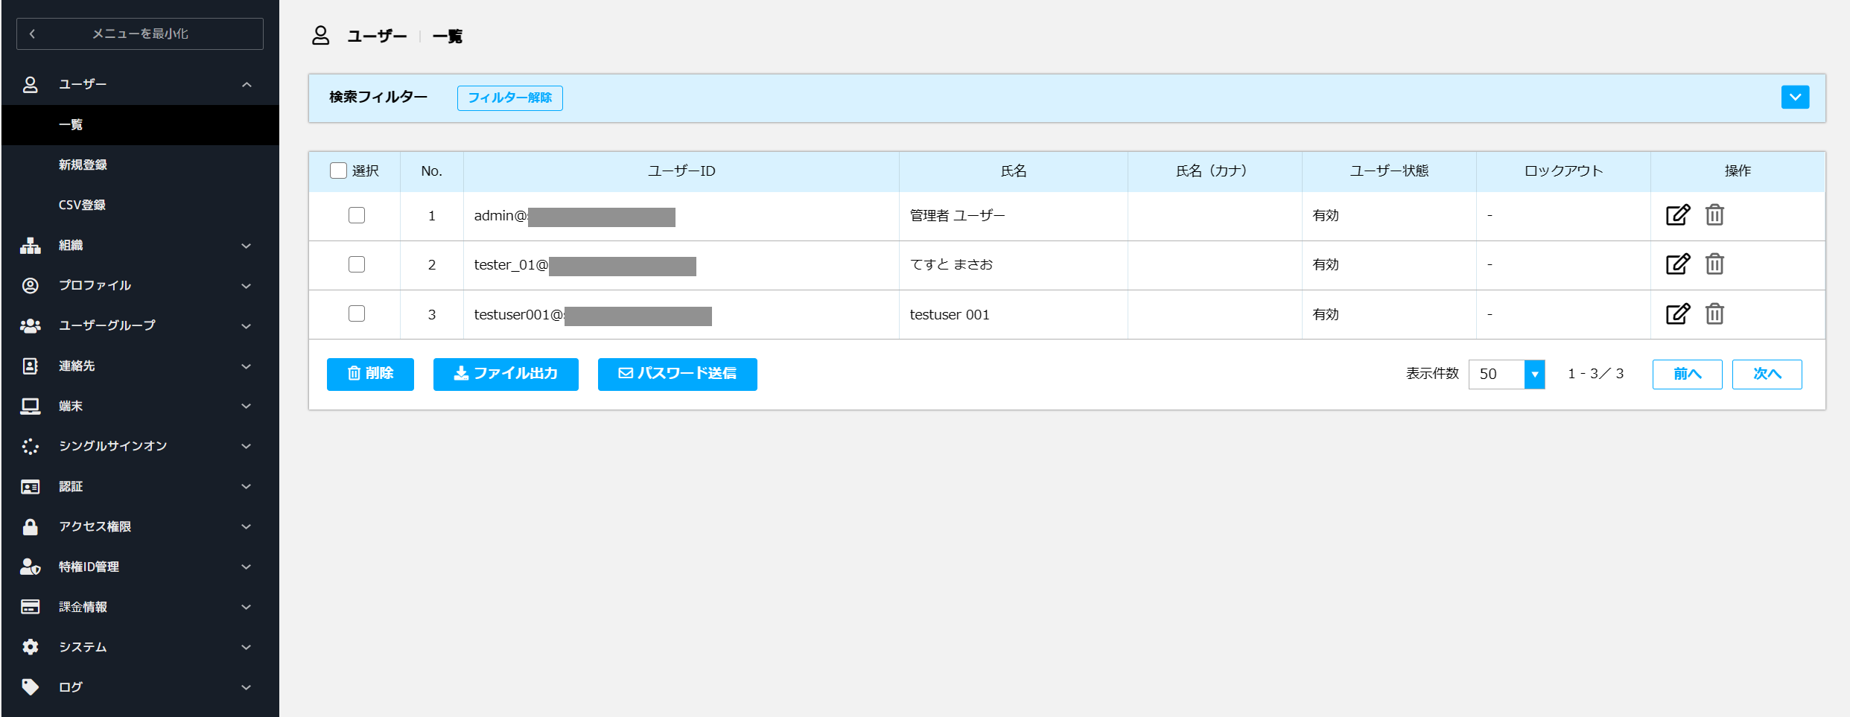This screenshot has width=1850, height=717.
Task: Go to next page with 次へ
Action: [x=1767, y=374]
